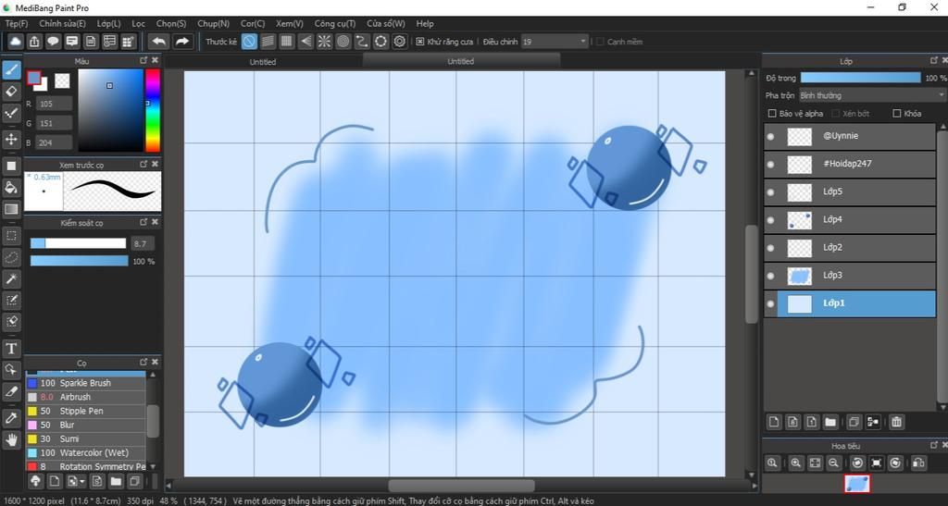The width and height of the screenshot is (948, 506).
Task: Open the brush add dropdown arrow below brush list
Action: (81, 481)
